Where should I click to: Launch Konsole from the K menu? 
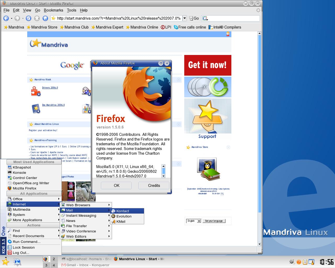(x=34, y=172)
